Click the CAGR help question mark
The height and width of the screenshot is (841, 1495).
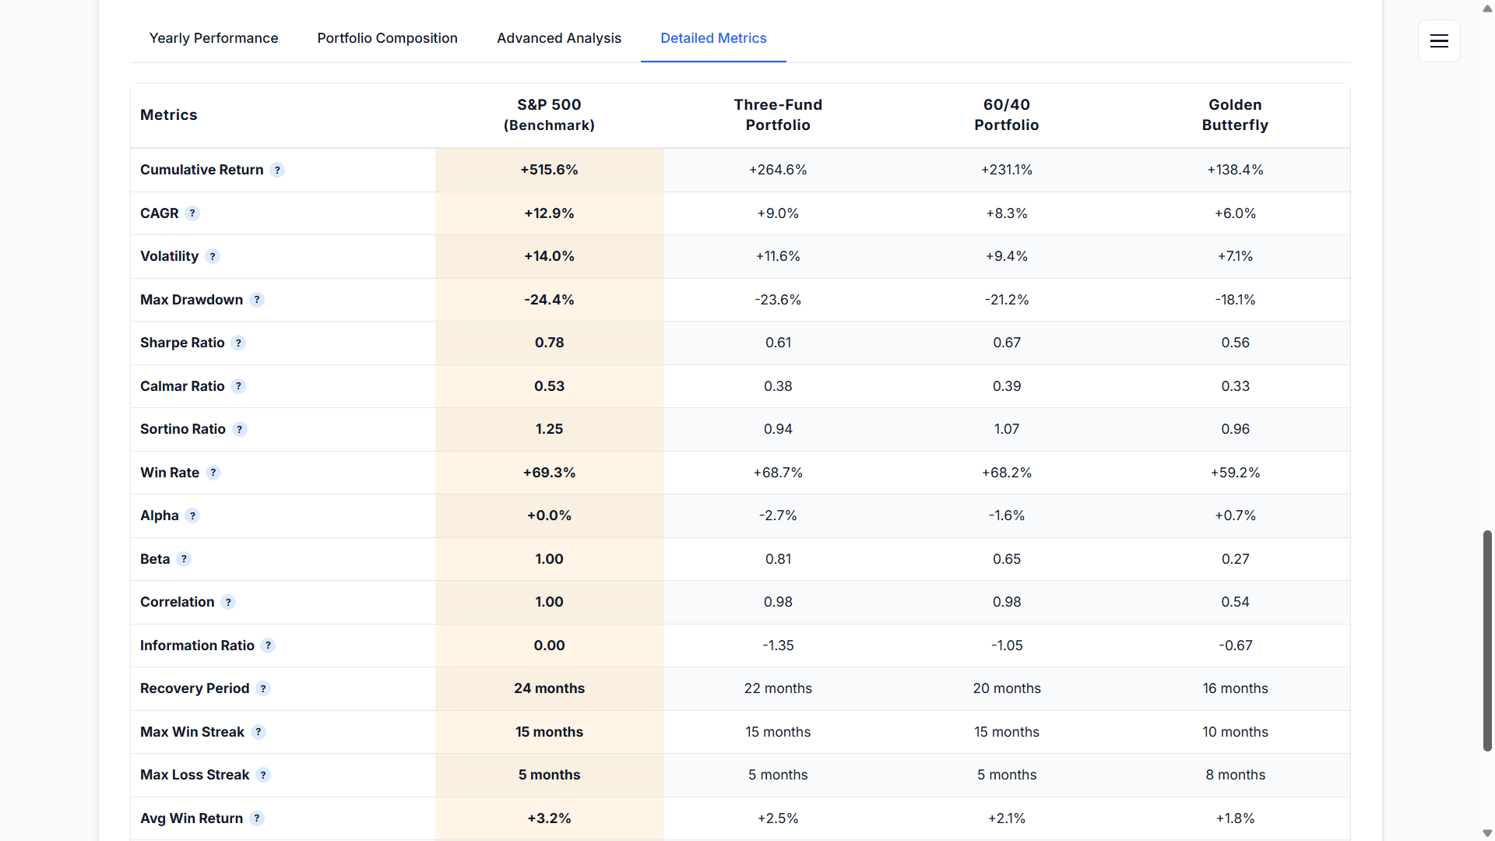192,213
